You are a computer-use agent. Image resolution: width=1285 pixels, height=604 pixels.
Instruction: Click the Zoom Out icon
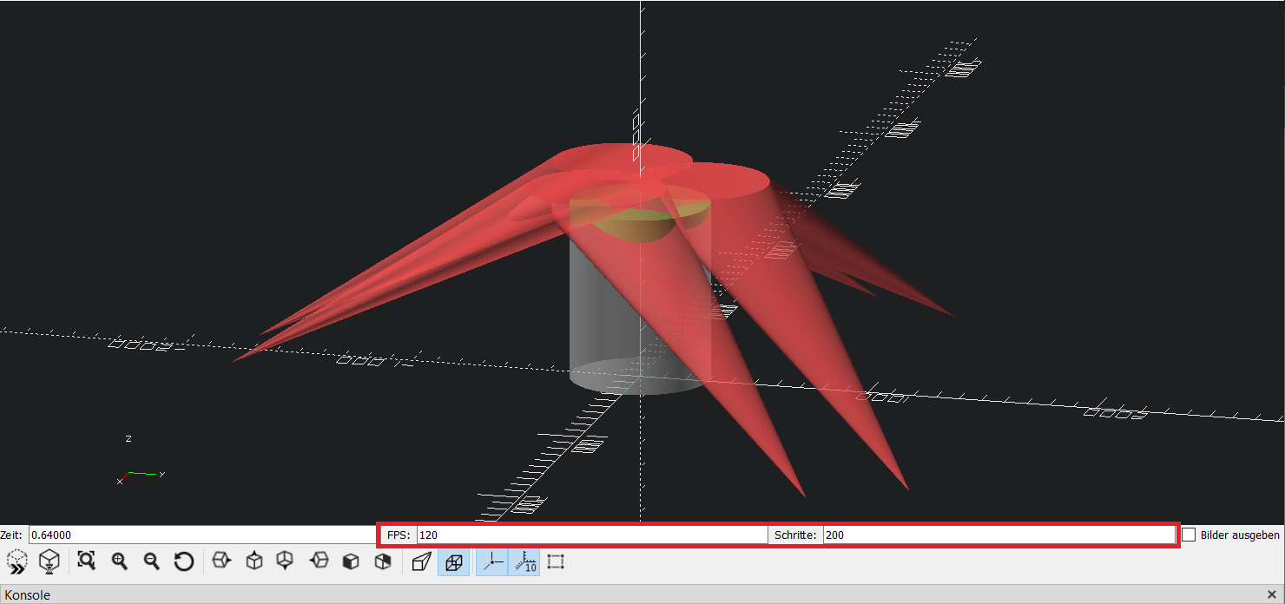click(x=152, y=561)
